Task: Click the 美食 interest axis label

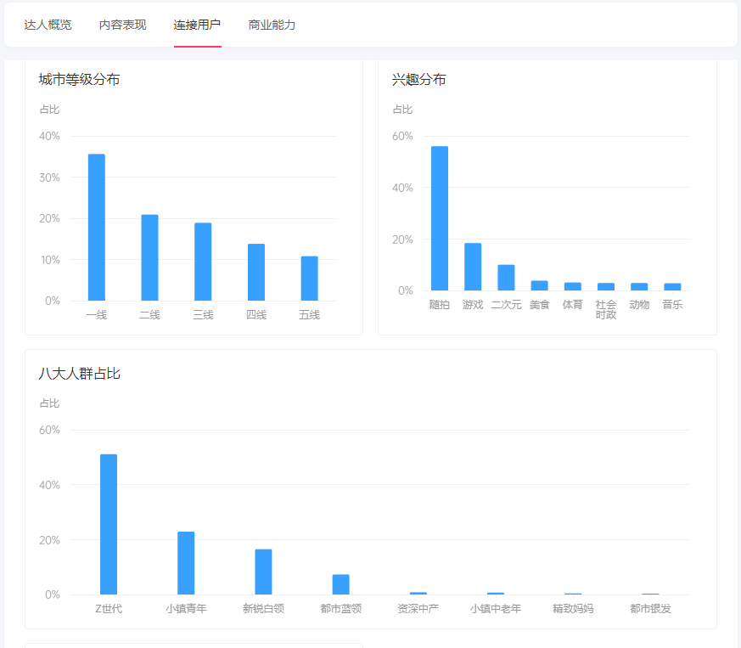Action: [540, 304]
